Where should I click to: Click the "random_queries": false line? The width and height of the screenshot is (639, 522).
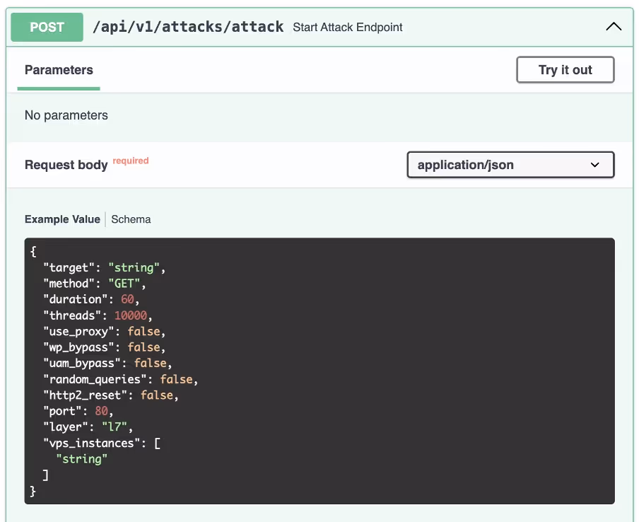pyautogui.click(x=121, y=380)
